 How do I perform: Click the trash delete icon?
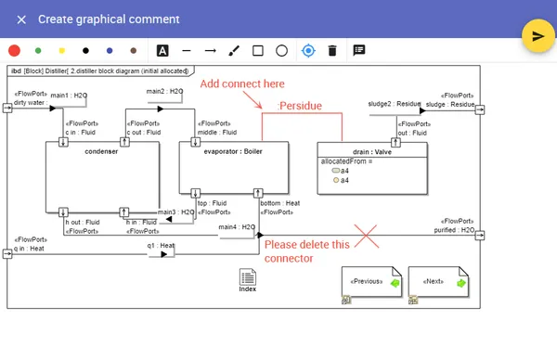[332, 51]
